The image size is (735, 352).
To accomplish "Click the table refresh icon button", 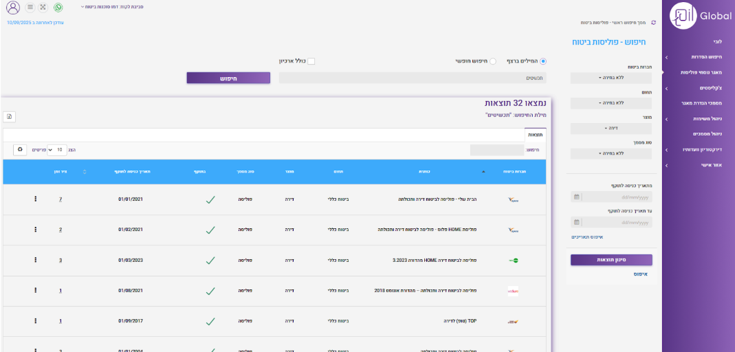I will (x=20, y=149).
